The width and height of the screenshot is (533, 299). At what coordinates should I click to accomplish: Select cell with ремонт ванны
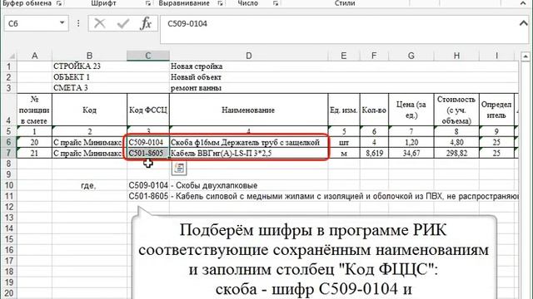(249, 88)
